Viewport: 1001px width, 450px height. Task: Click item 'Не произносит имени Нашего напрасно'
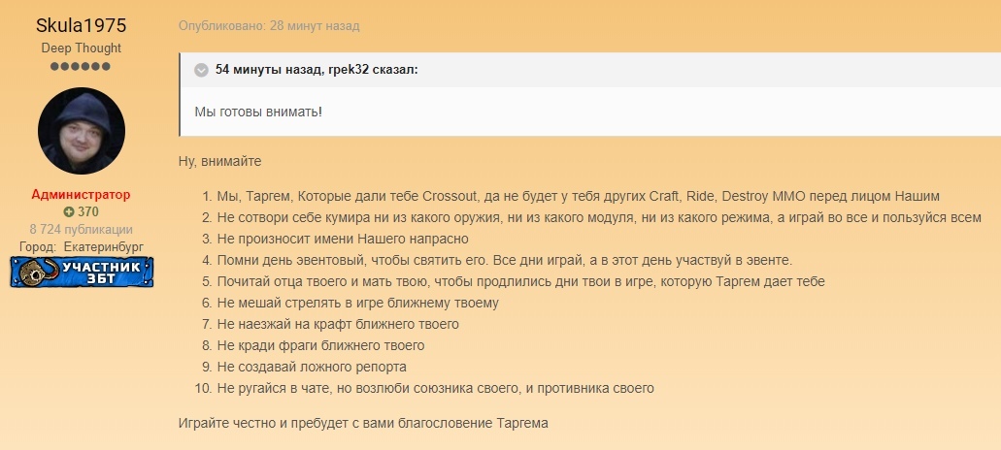tap(343, 239)
